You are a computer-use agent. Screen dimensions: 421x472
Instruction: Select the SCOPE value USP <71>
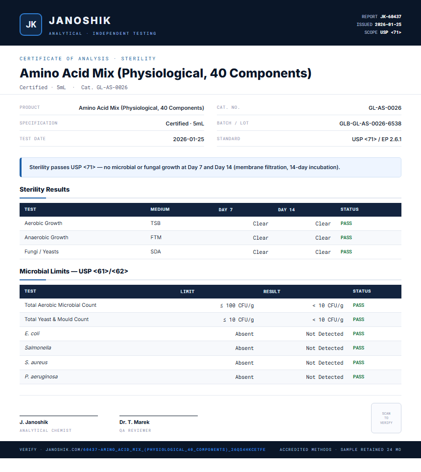click(x=391, y=32)
